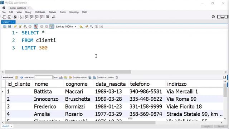Image resolution: width=229 pixels, height=129 pixels.
Task: Toggle the sidebar panel visibility icons
Action: click(x=223, y=17)
